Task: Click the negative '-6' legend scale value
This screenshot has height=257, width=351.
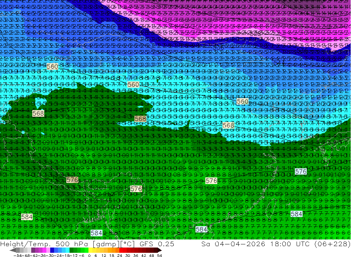Action: pos(82,256)
